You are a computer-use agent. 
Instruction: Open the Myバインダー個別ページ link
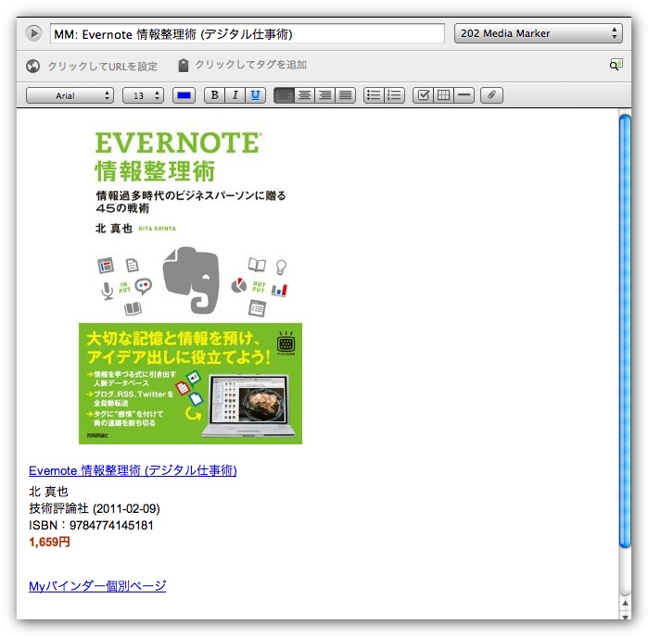click(x=97, y=586)
